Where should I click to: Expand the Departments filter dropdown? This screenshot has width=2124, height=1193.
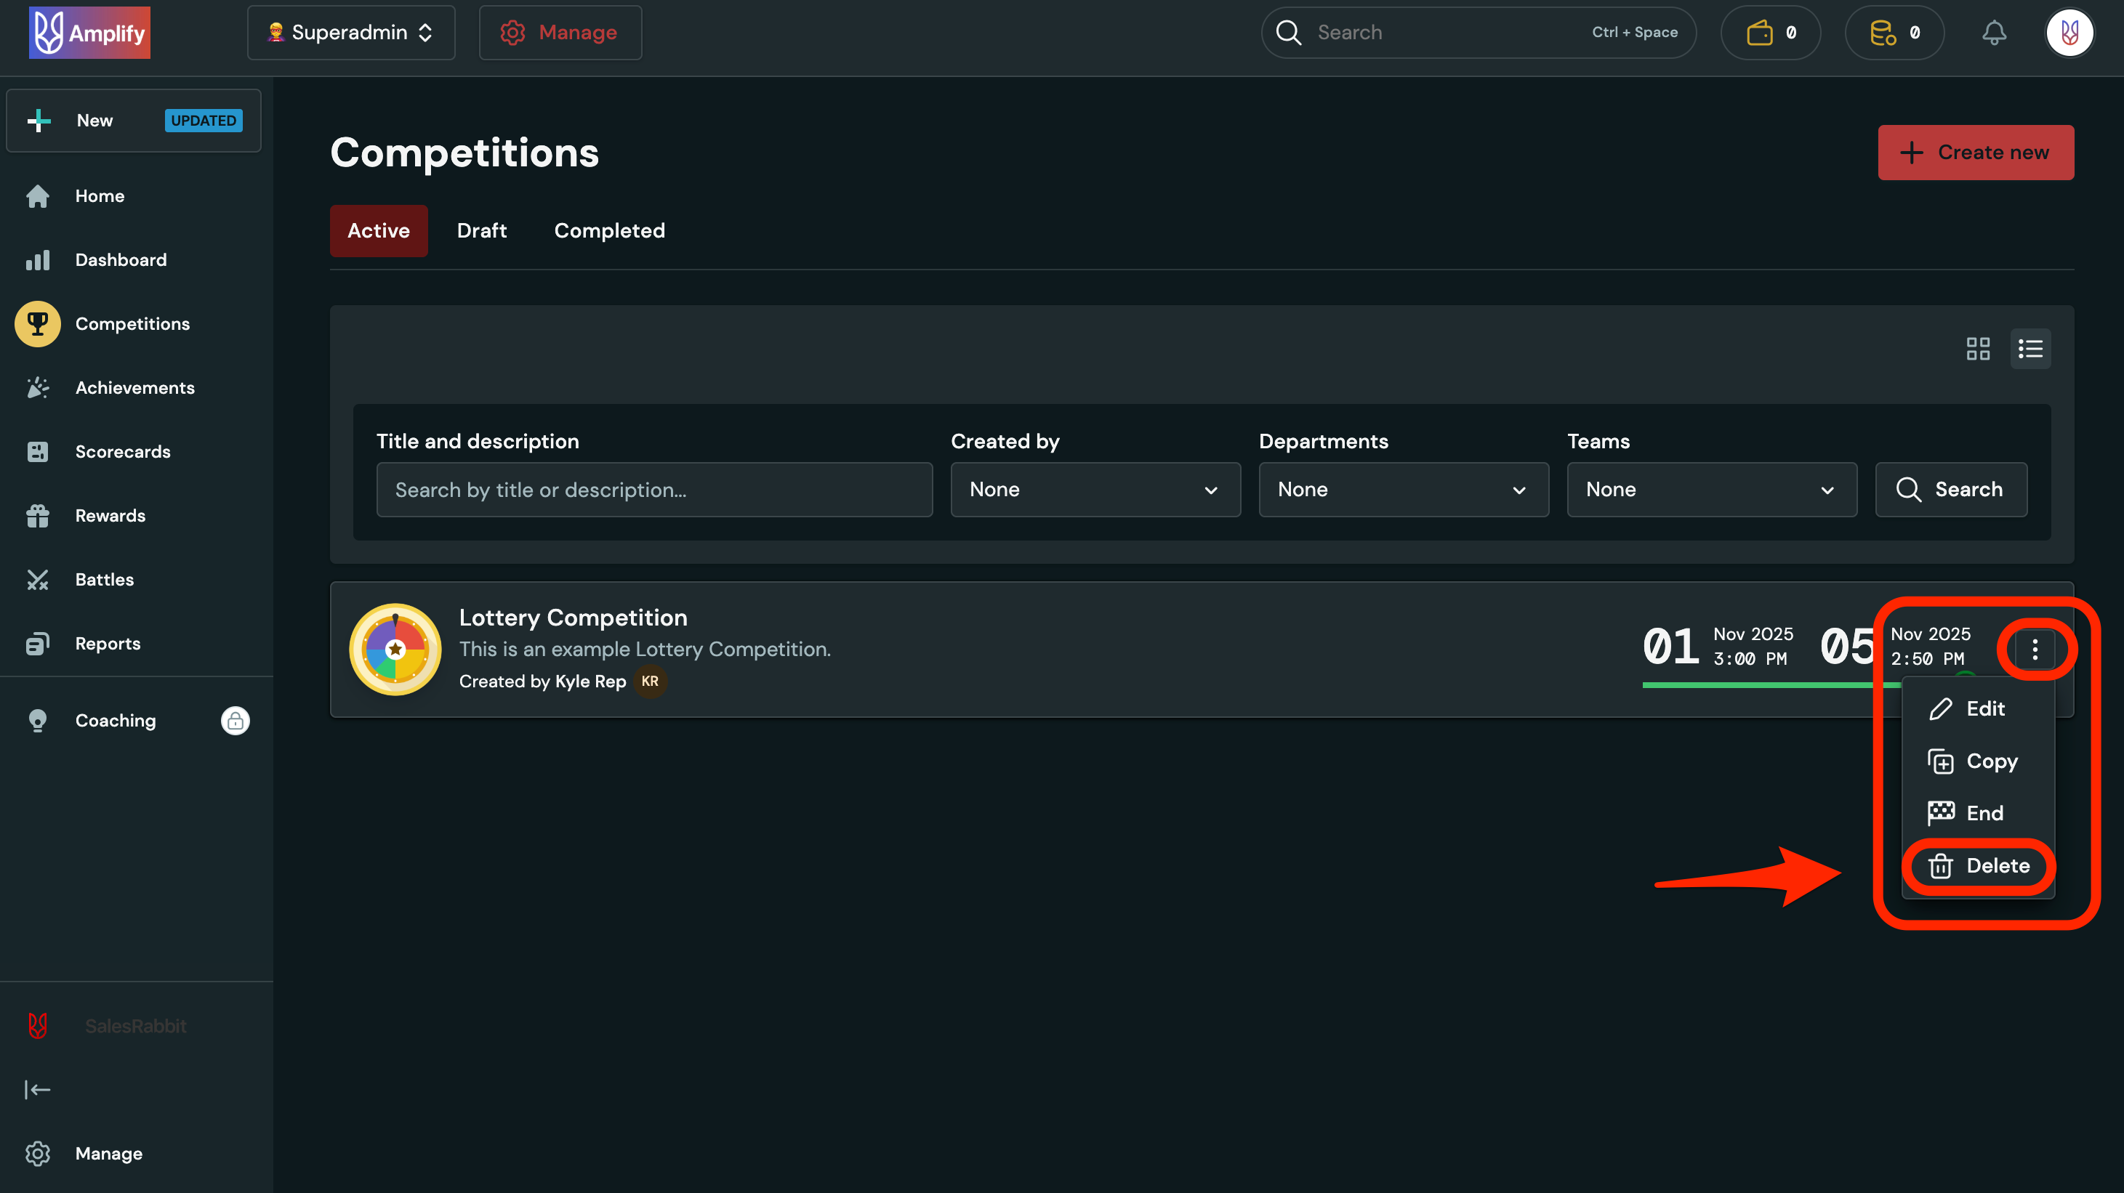(x=1404, y=490)
